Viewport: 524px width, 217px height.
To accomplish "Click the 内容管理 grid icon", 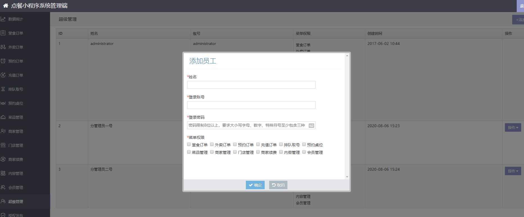I will click(x=3, y=173).
